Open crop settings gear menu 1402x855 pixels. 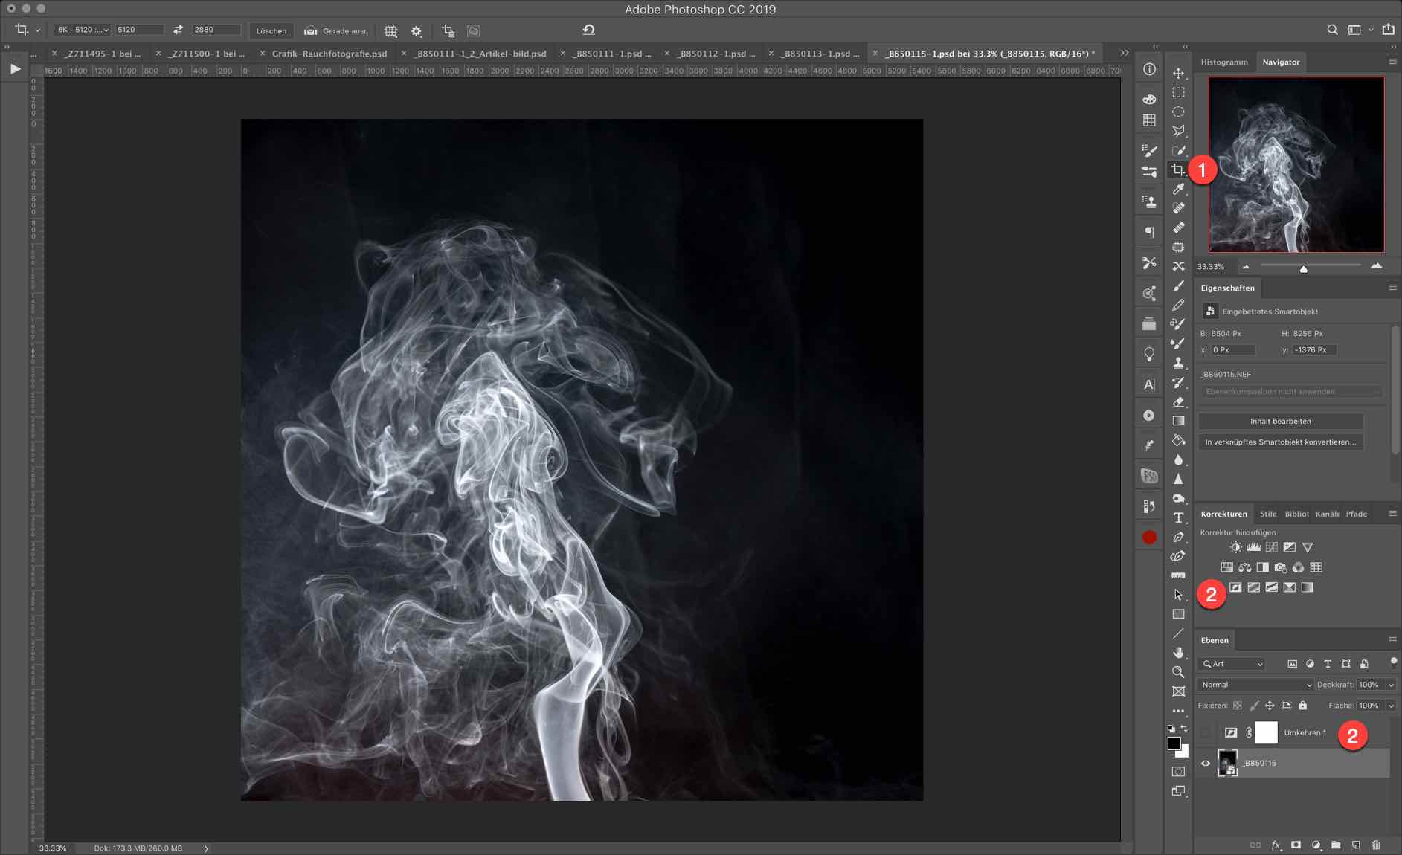tap(417, 31)
